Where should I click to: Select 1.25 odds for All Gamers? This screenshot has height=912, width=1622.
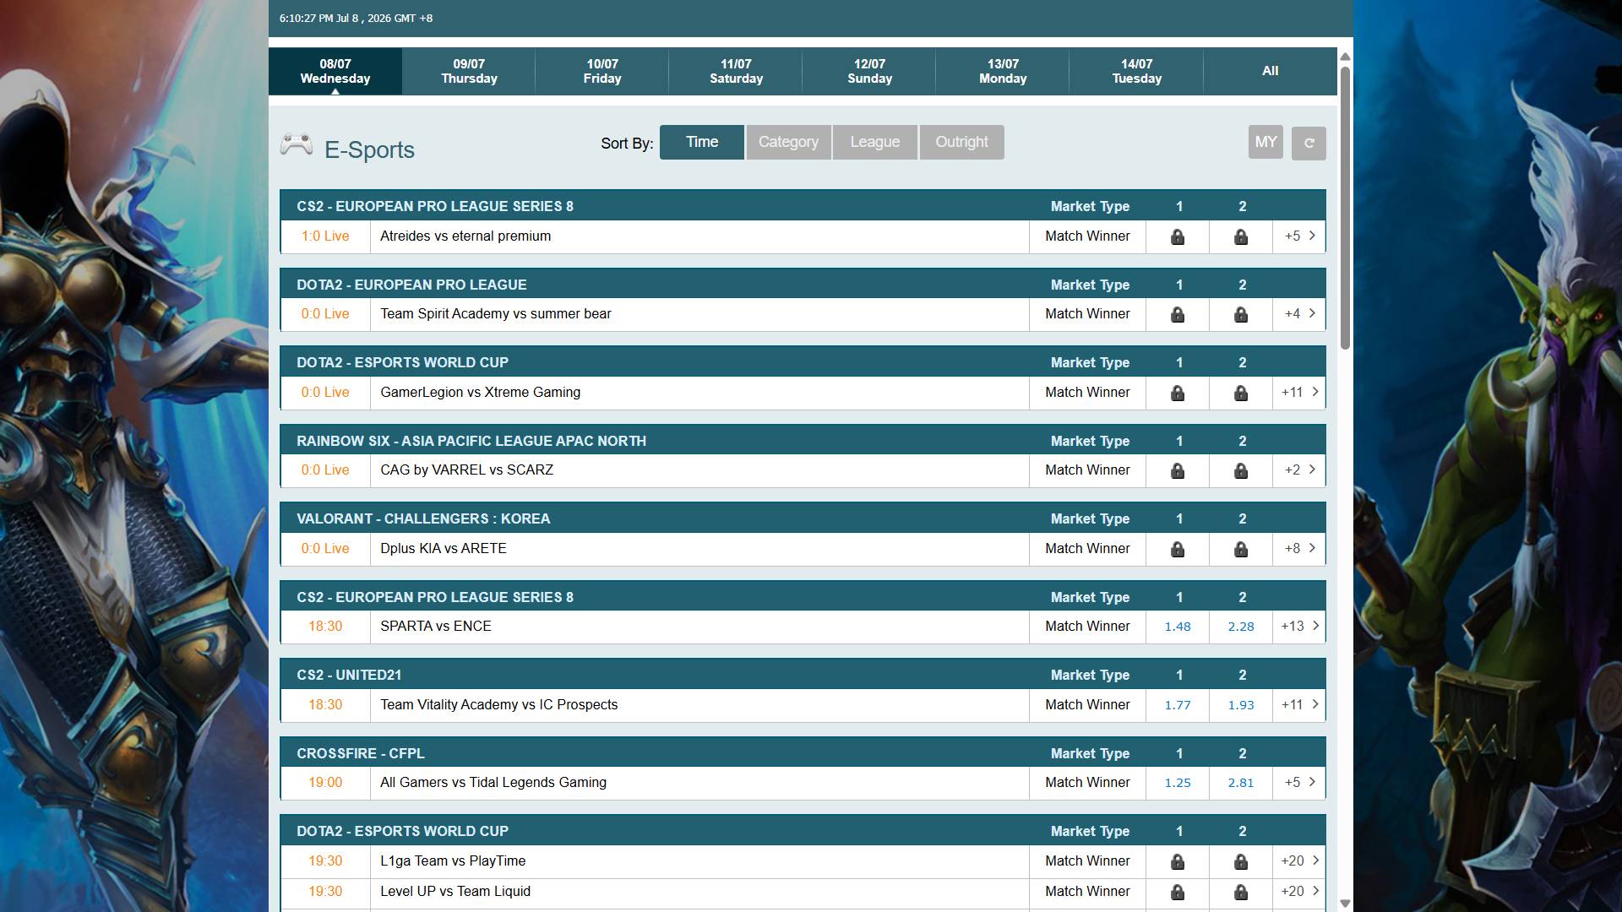coord(1178,783)
